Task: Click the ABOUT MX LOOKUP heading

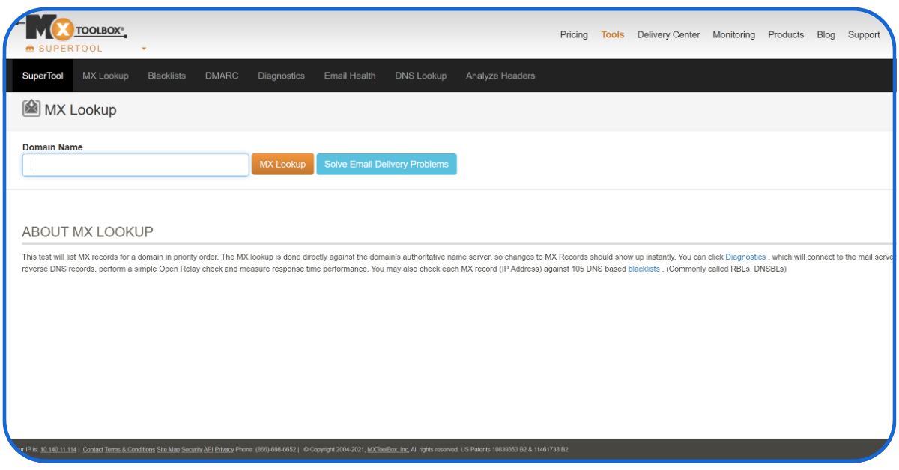Action: [x=88, y=232]
